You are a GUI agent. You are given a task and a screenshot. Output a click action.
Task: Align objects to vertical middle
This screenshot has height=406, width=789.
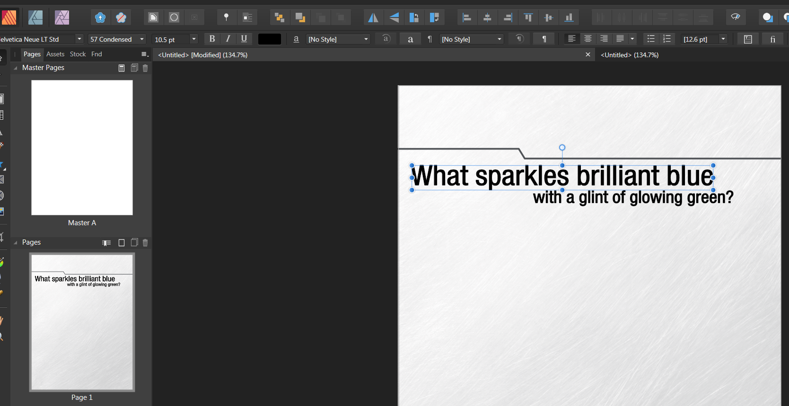[549, 18]
